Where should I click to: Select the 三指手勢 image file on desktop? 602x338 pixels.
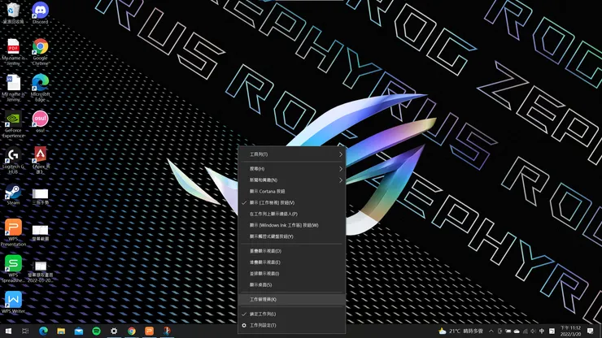(x=41, y=197)
